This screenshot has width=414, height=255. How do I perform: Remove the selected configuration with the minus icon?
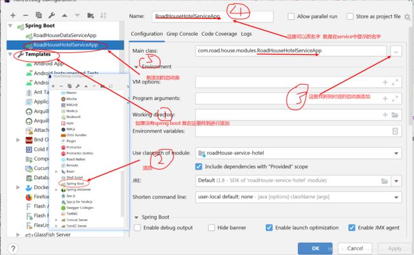25,15
